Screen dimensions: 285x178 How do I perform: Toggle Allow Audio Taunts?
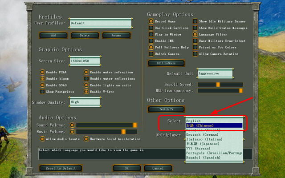[x=42, y=139]
